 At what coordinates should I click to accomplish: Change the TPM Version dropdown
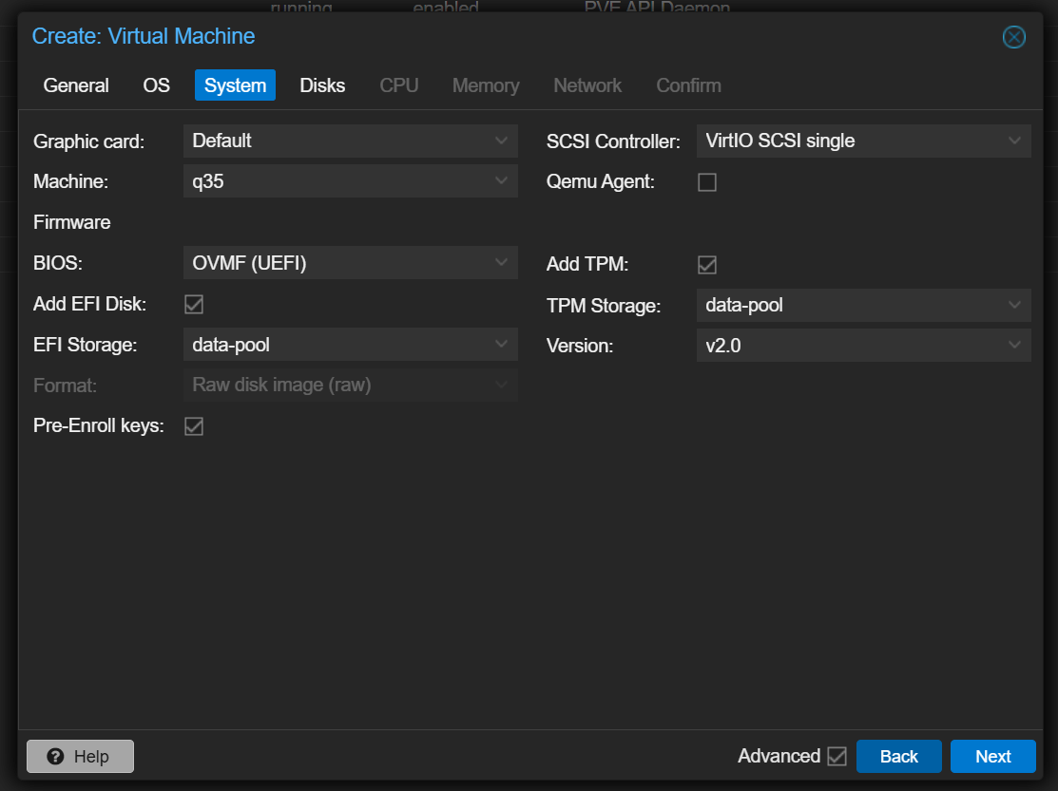863,346
